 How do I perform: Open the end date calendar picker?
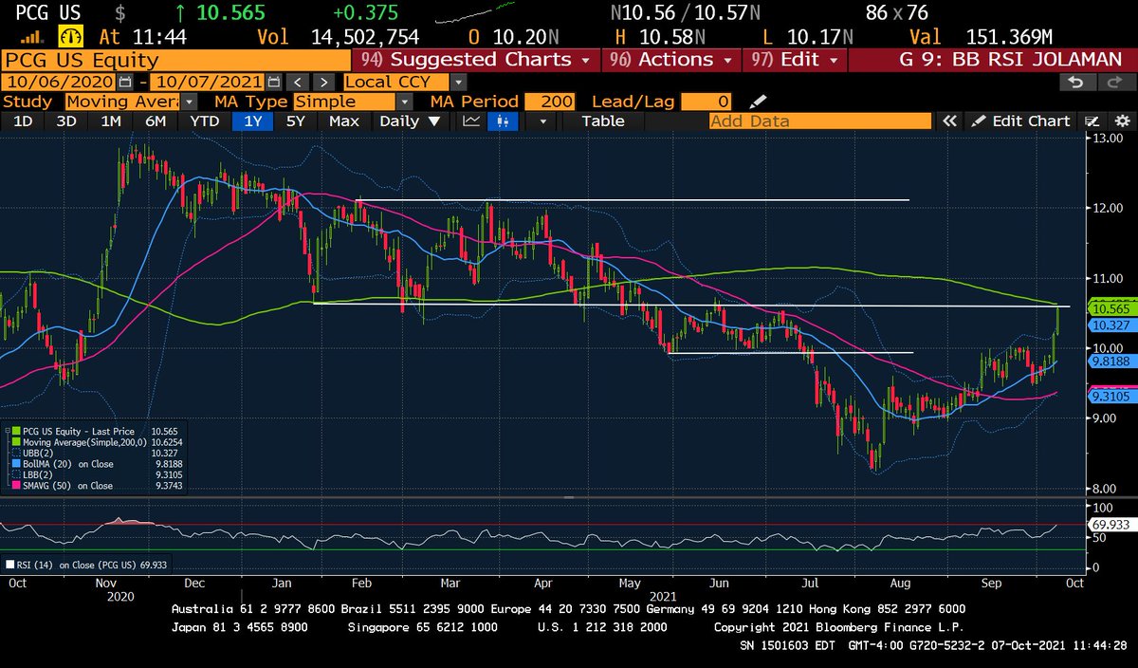272,83
